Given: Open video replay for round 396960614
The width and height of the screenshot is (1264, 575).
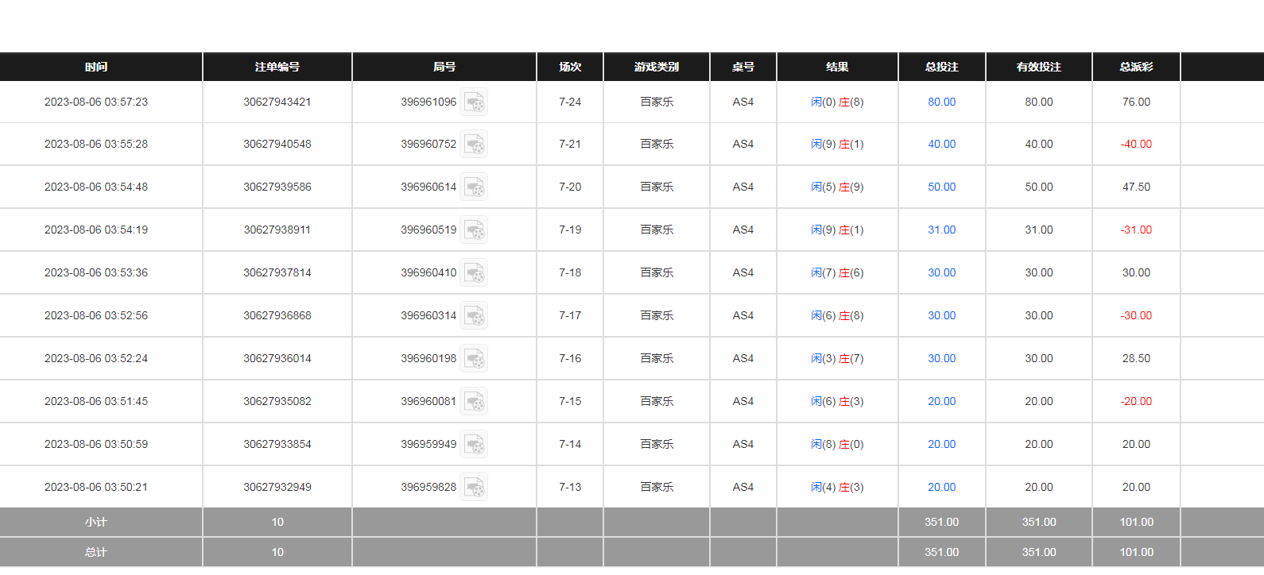Looking at the screenshot, I should [x=475, y=187].
